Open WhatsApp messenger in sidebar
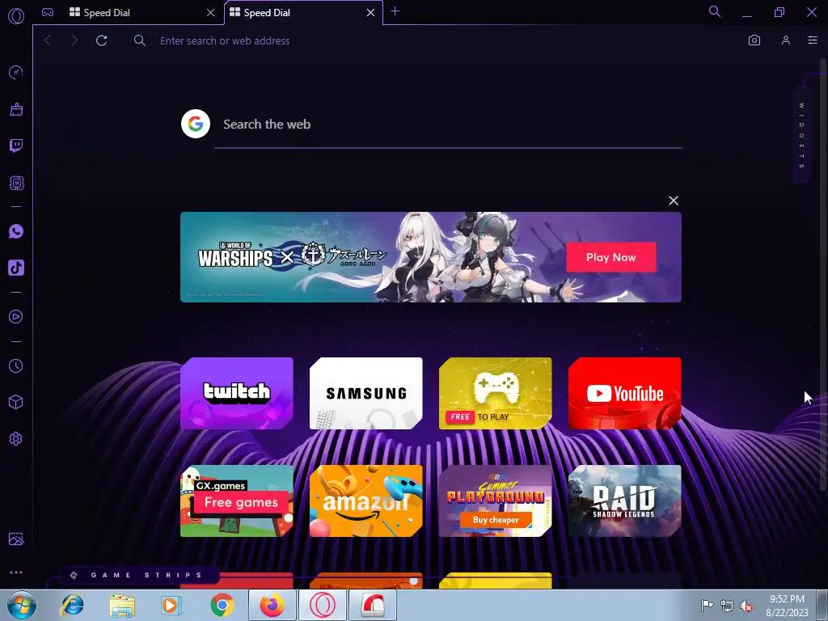 [x=16, y=231]
